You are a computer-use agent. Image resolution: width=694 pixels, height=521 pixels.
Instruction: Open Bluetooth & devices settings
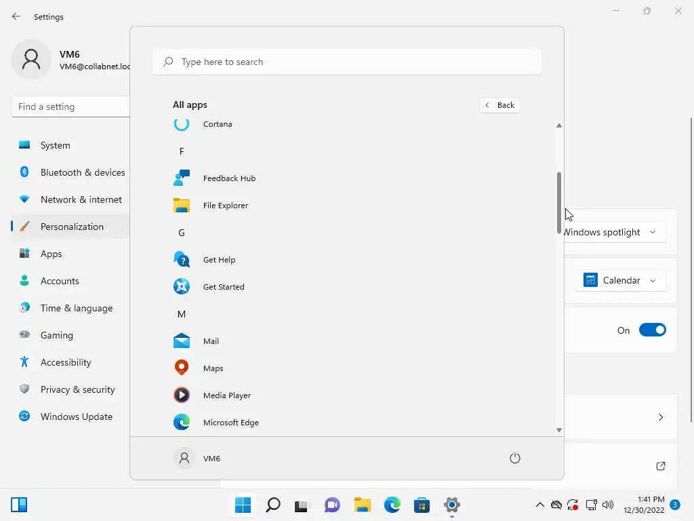[x=70, y=172]
